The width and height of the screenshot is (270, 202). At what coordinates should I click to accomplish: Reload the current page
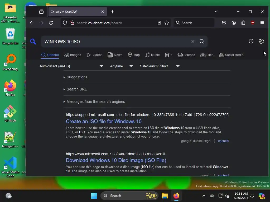point(51,23)
